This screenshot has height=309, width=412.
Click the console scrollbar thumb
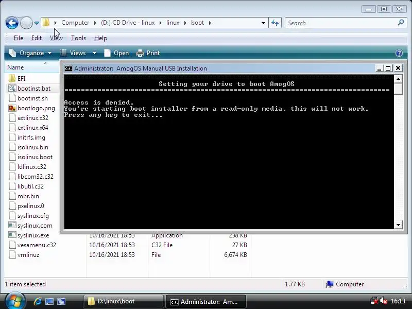coord(398,89)
